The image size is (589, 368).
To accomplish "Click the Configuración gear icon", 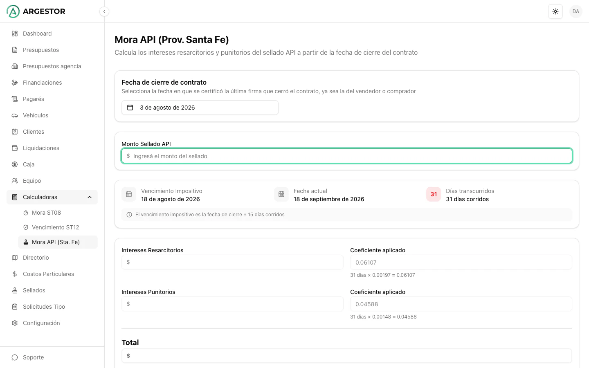I will click(15, 323).
